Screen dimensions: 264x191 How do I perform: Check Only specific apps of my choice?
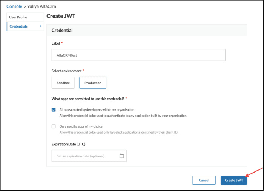click(x=54, y=126)
